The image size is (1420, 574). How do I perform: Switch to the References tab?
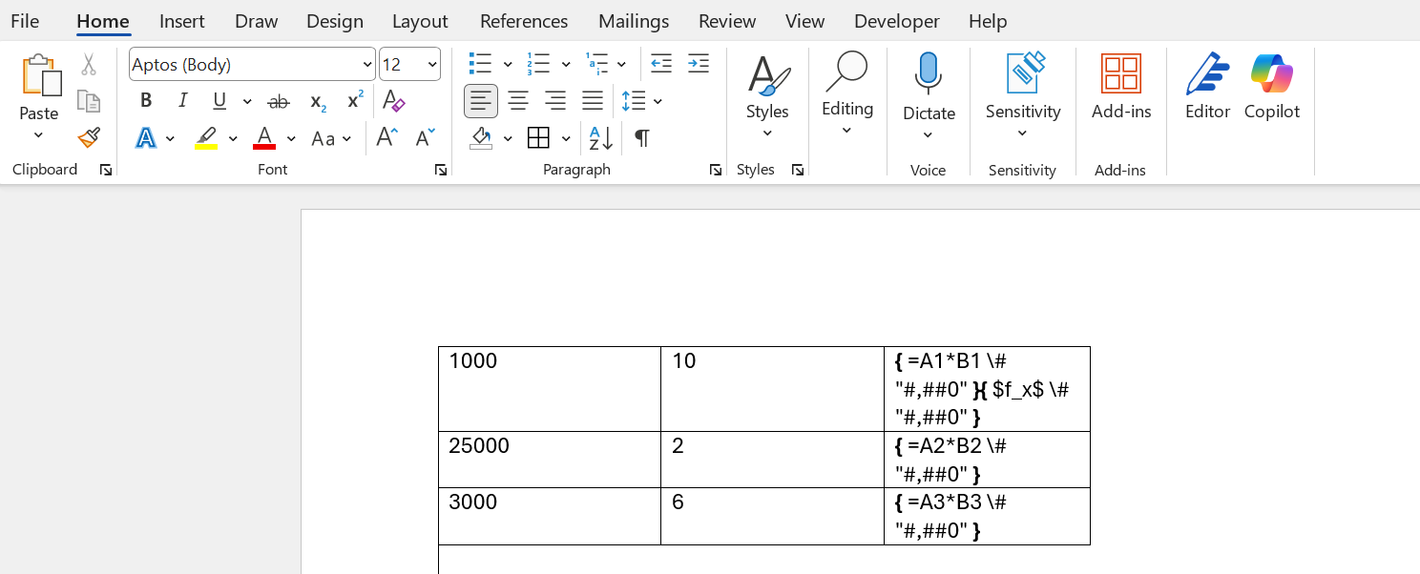524,21
